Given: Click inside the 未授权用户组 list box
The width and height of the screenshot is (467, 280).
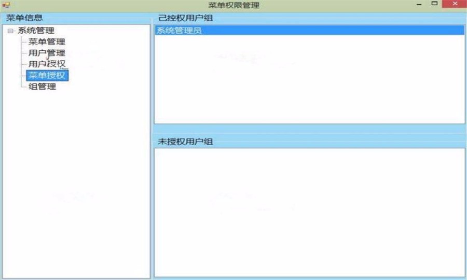Looking at the screenshot, I should point(309,213).
